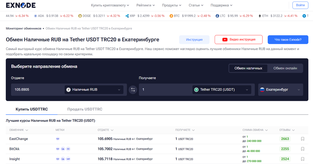Open the Insight exchanger link

click(15, 159)
